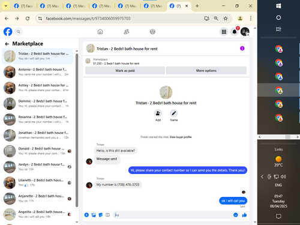The image size is (300, 225).
Task: Open the browser zoom magnifier icon
Action: [x=216, y=19]
